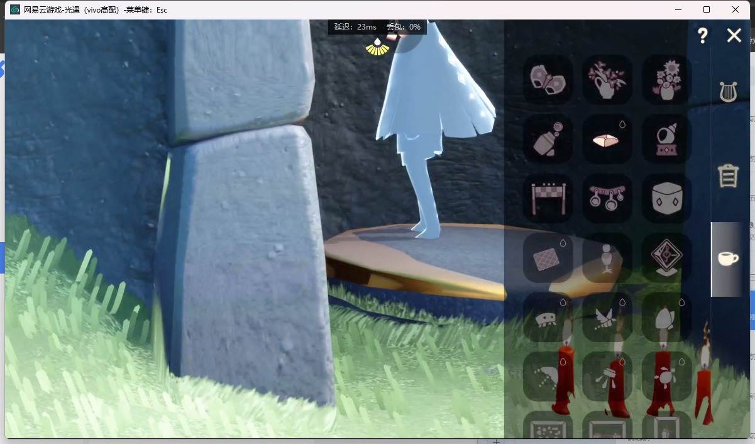Select the flying bird prop item
Viewport: 755px width, 444px height.
click(607, 317)
